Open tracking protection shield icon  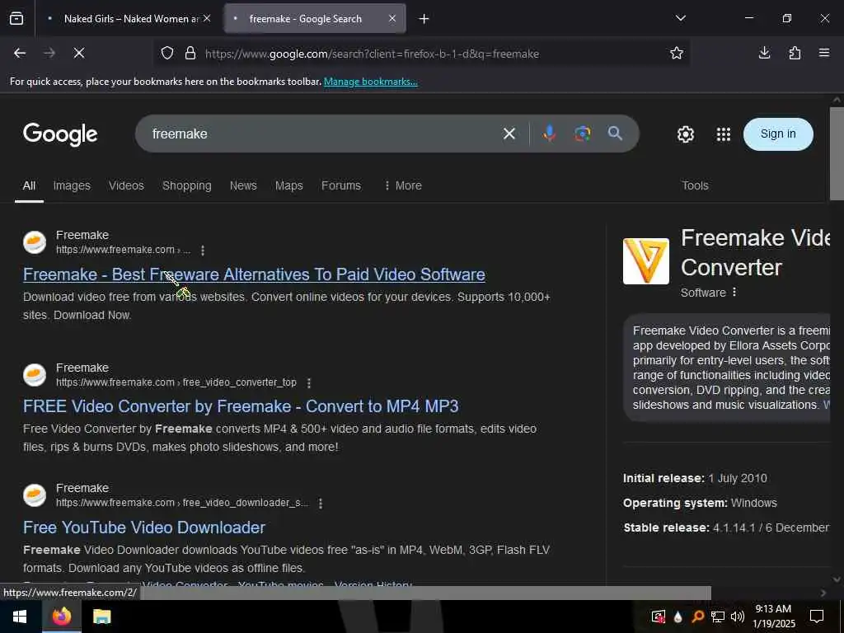(167, 54)
